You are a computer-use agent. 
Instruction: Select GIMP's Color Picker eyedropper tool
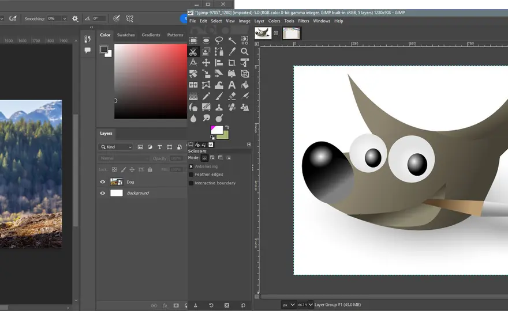232,52
